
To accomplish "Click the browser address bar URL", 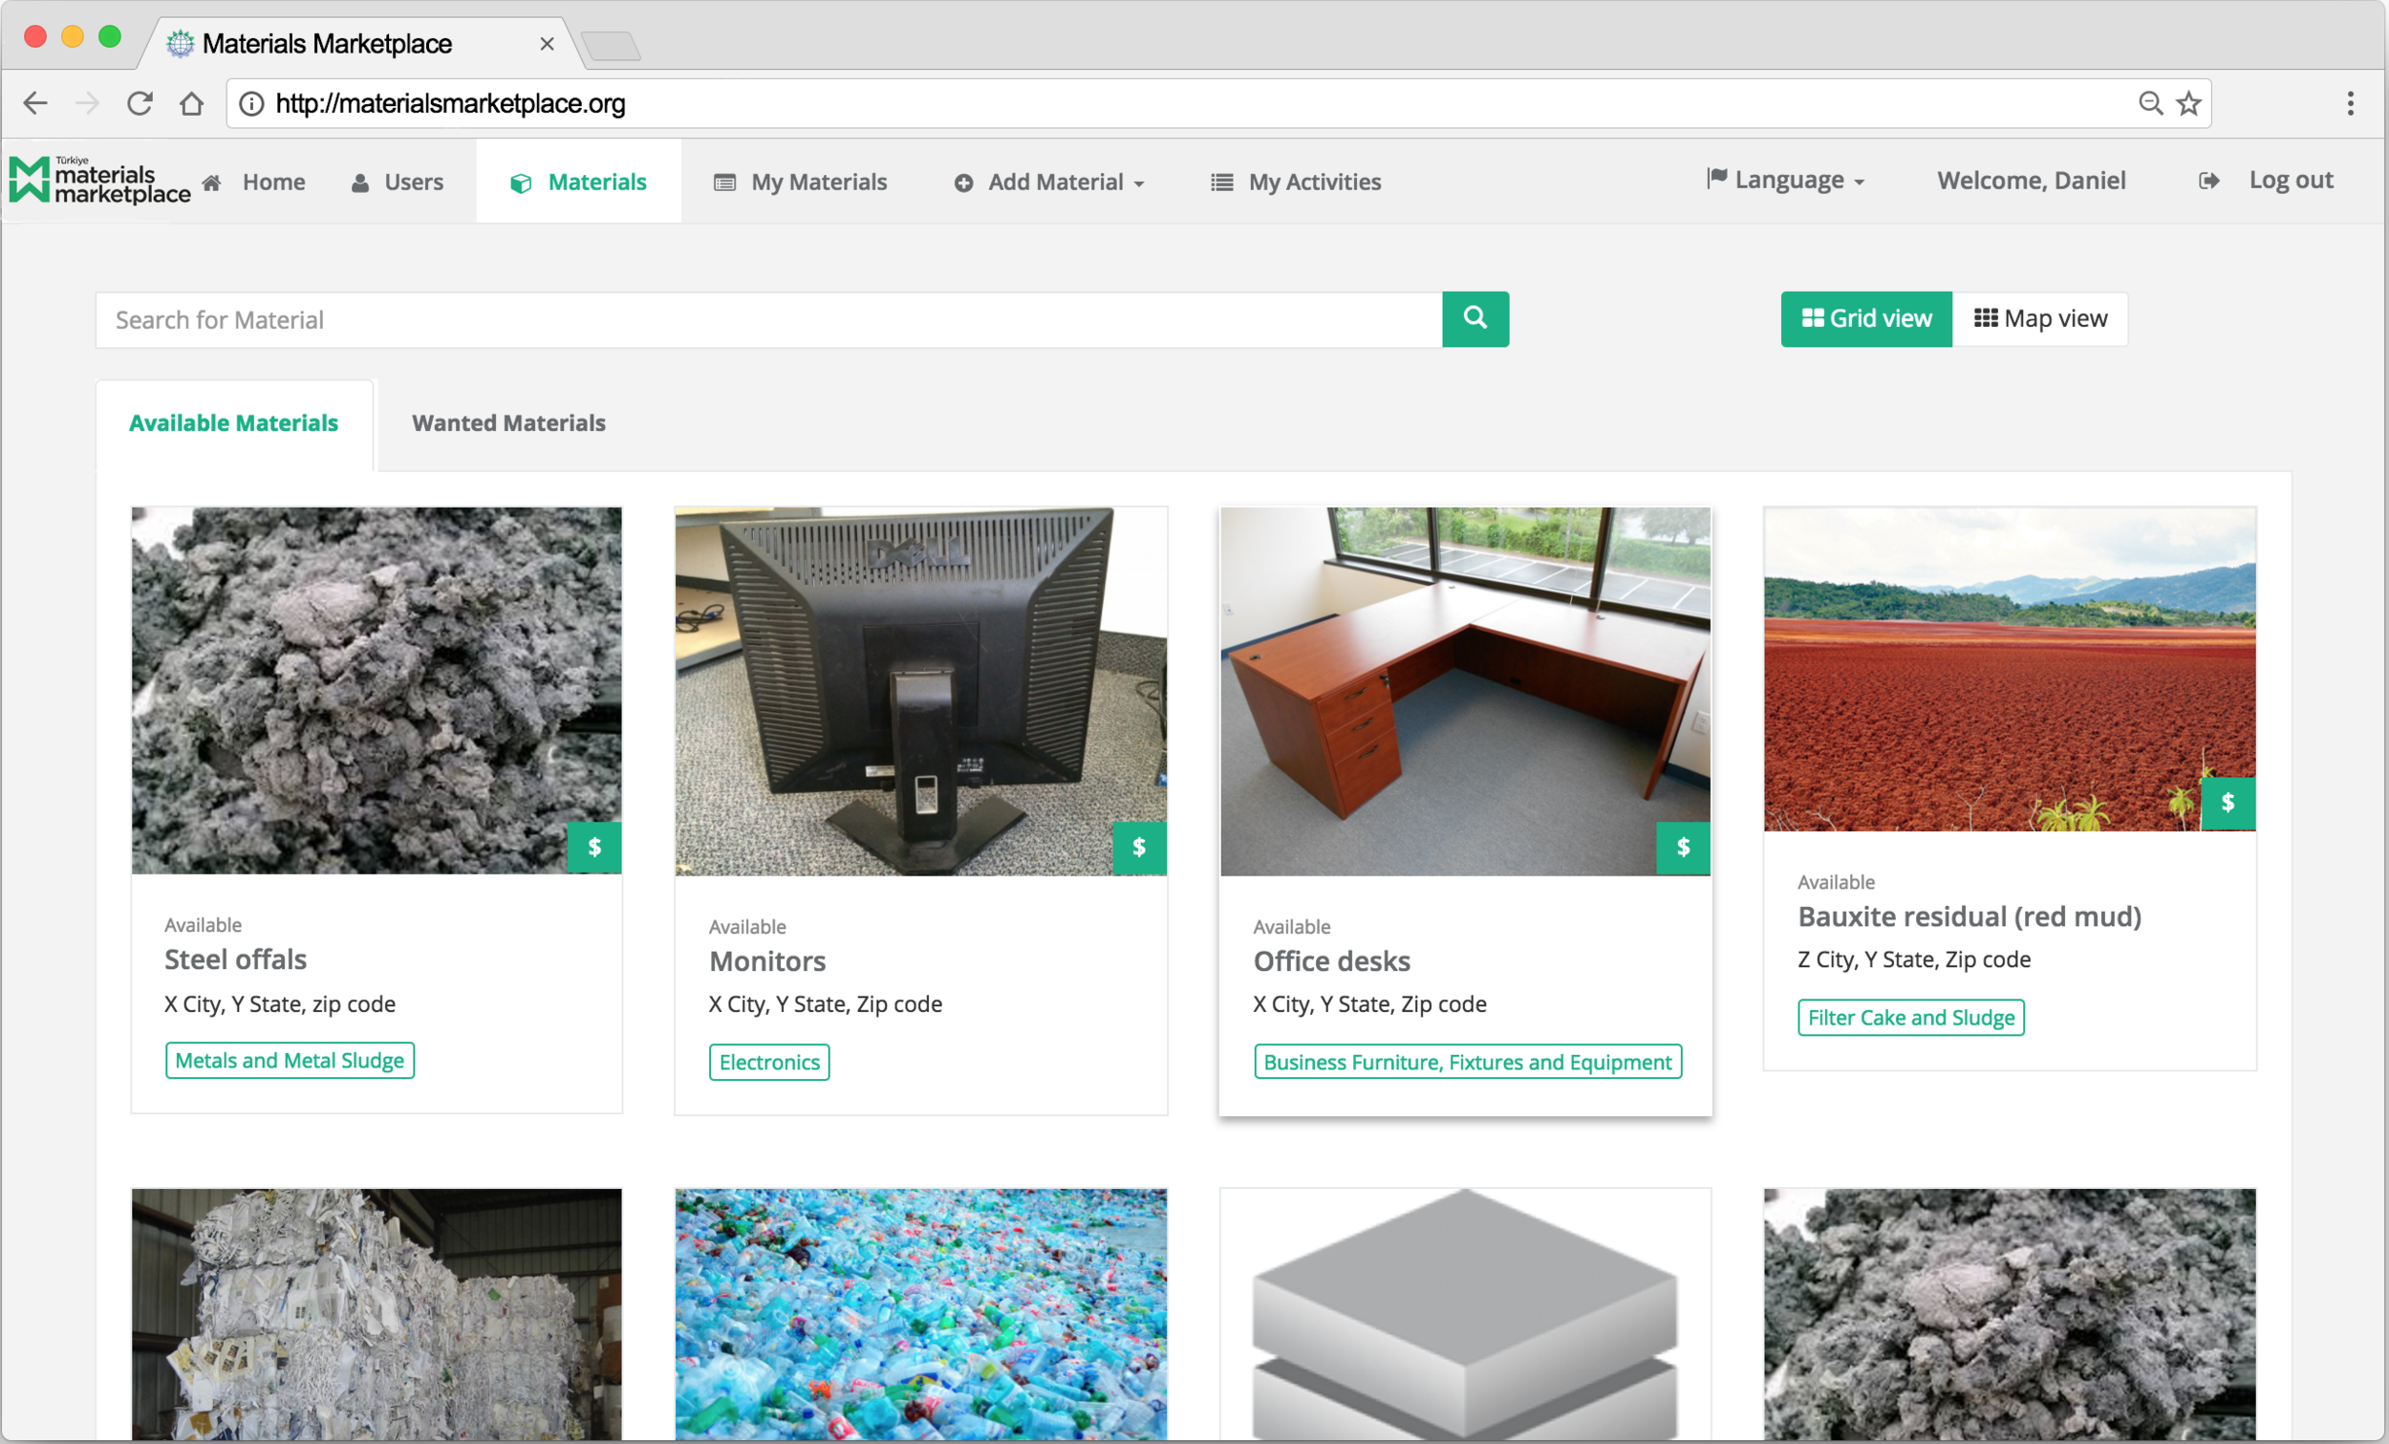I will tap(450, 104).
